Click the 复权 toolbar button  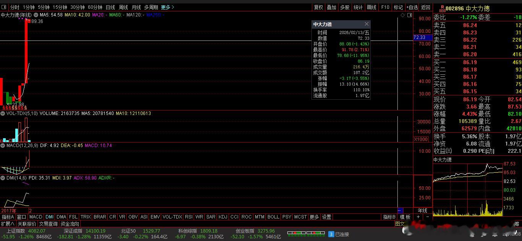tap(318, 7)
